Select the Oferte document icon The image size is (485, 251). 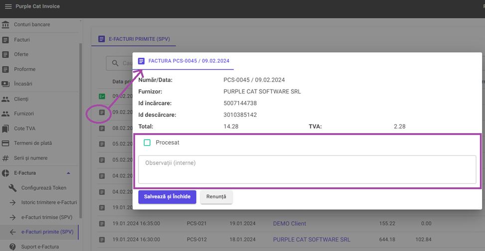coord(5,54)
